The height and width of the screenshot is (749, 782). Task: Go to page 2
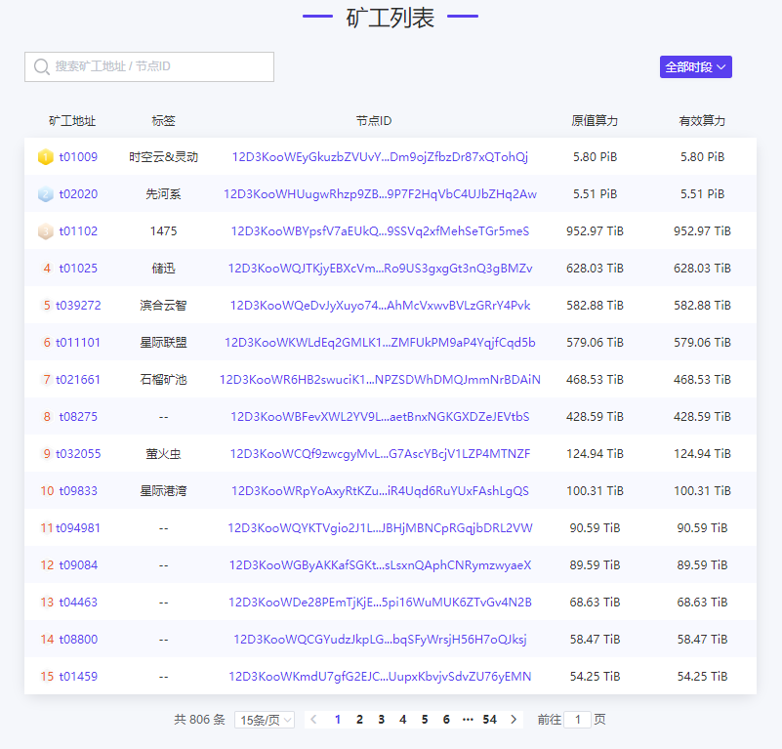click(x=359, y=719)
